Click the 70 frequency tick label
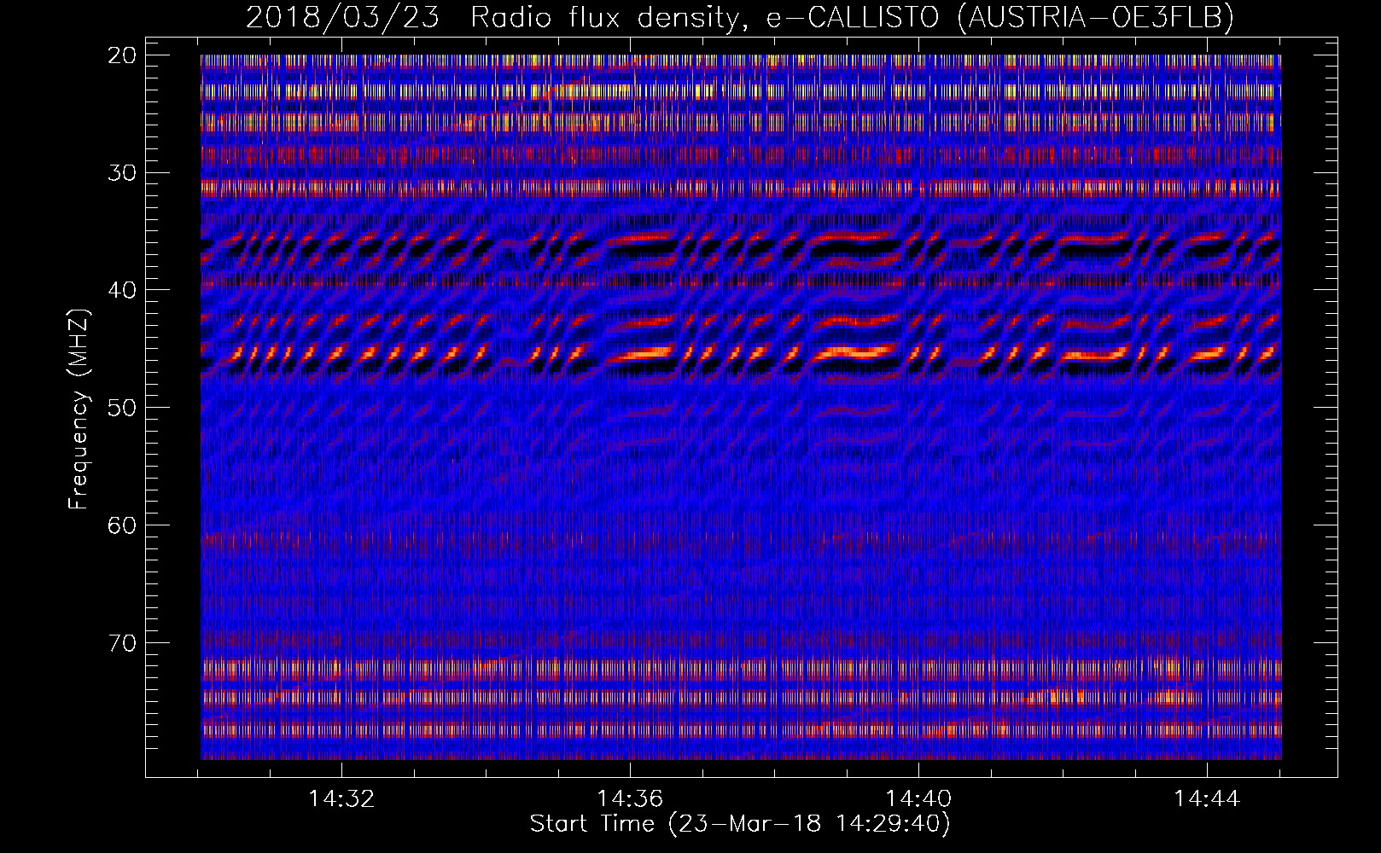Screen dimensions: 1381x853 (123, 642)
